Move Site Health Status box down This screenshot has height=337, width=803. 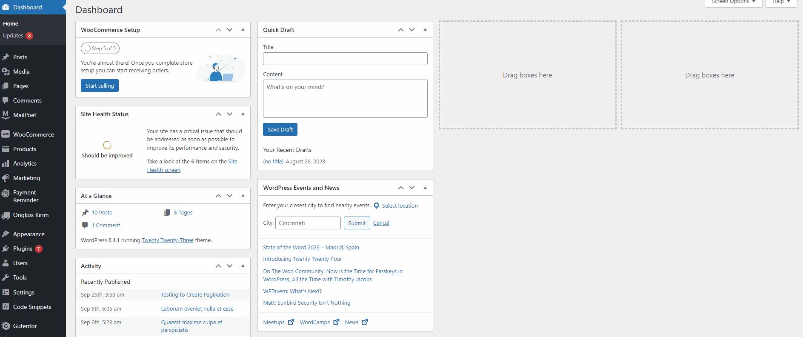coord(230,114)
